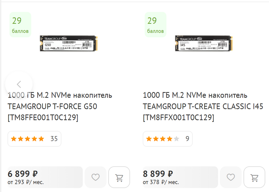Viewport: 269px width, 192px height.
Task: Add T-CREATE CLASSIC I45 to wishlist heart
Action: 231,177
